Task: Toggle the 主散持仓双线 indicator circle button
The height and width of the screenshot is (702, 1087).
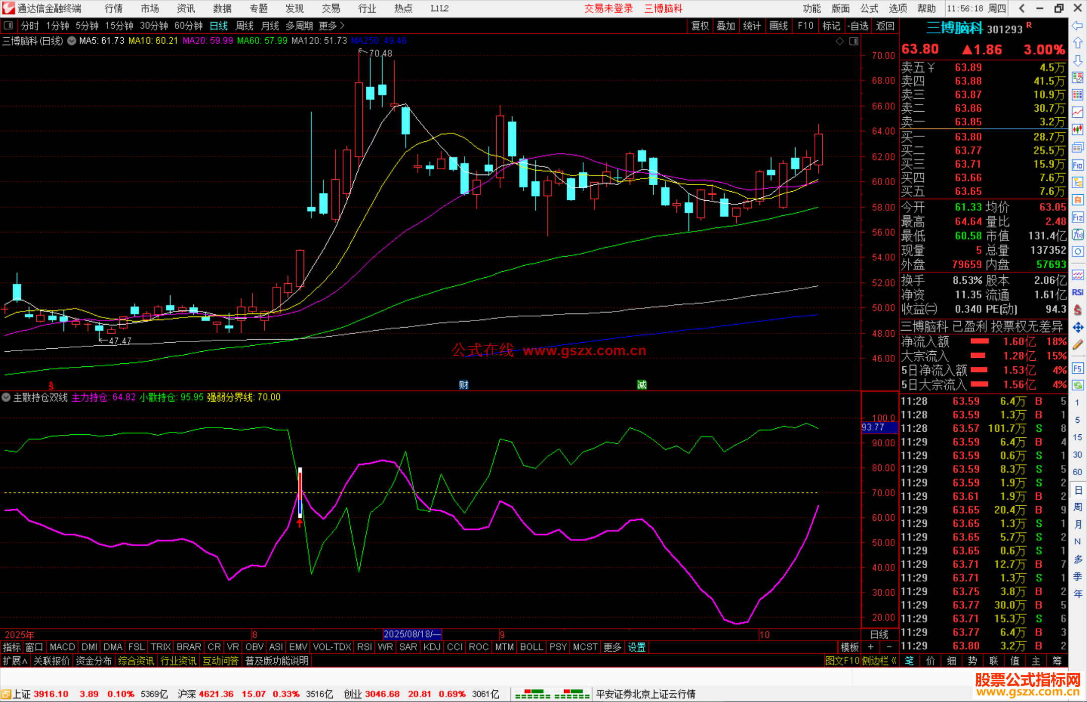Action: [x=6, y=397]
